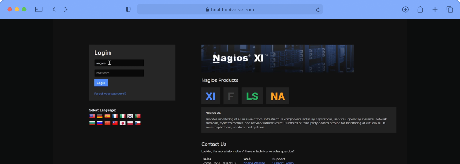Select the German flag language
The width and height of the screenshot is (460, 164).
(100, 116)
